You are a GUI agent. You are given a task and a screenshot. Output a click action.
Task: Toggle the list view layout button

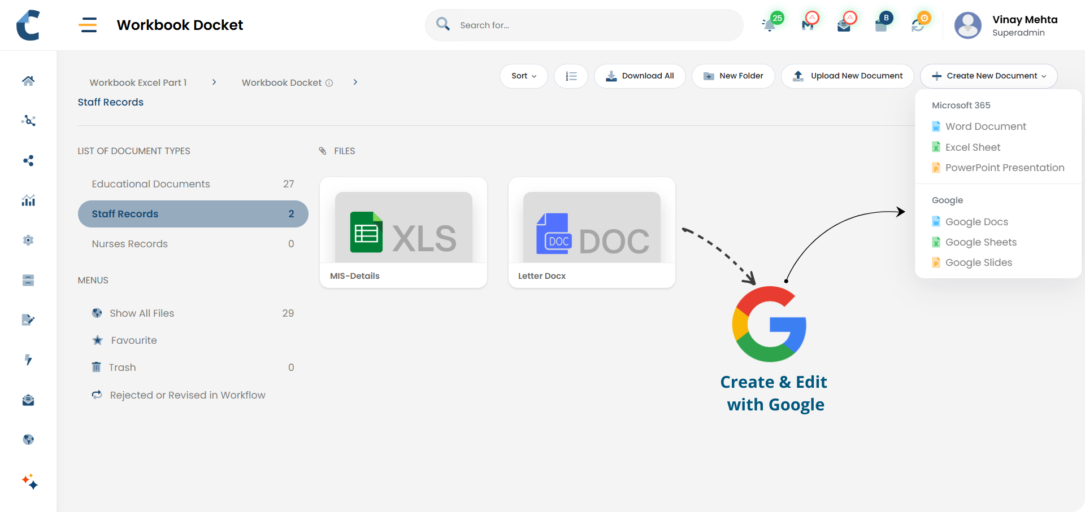[571, 76]
